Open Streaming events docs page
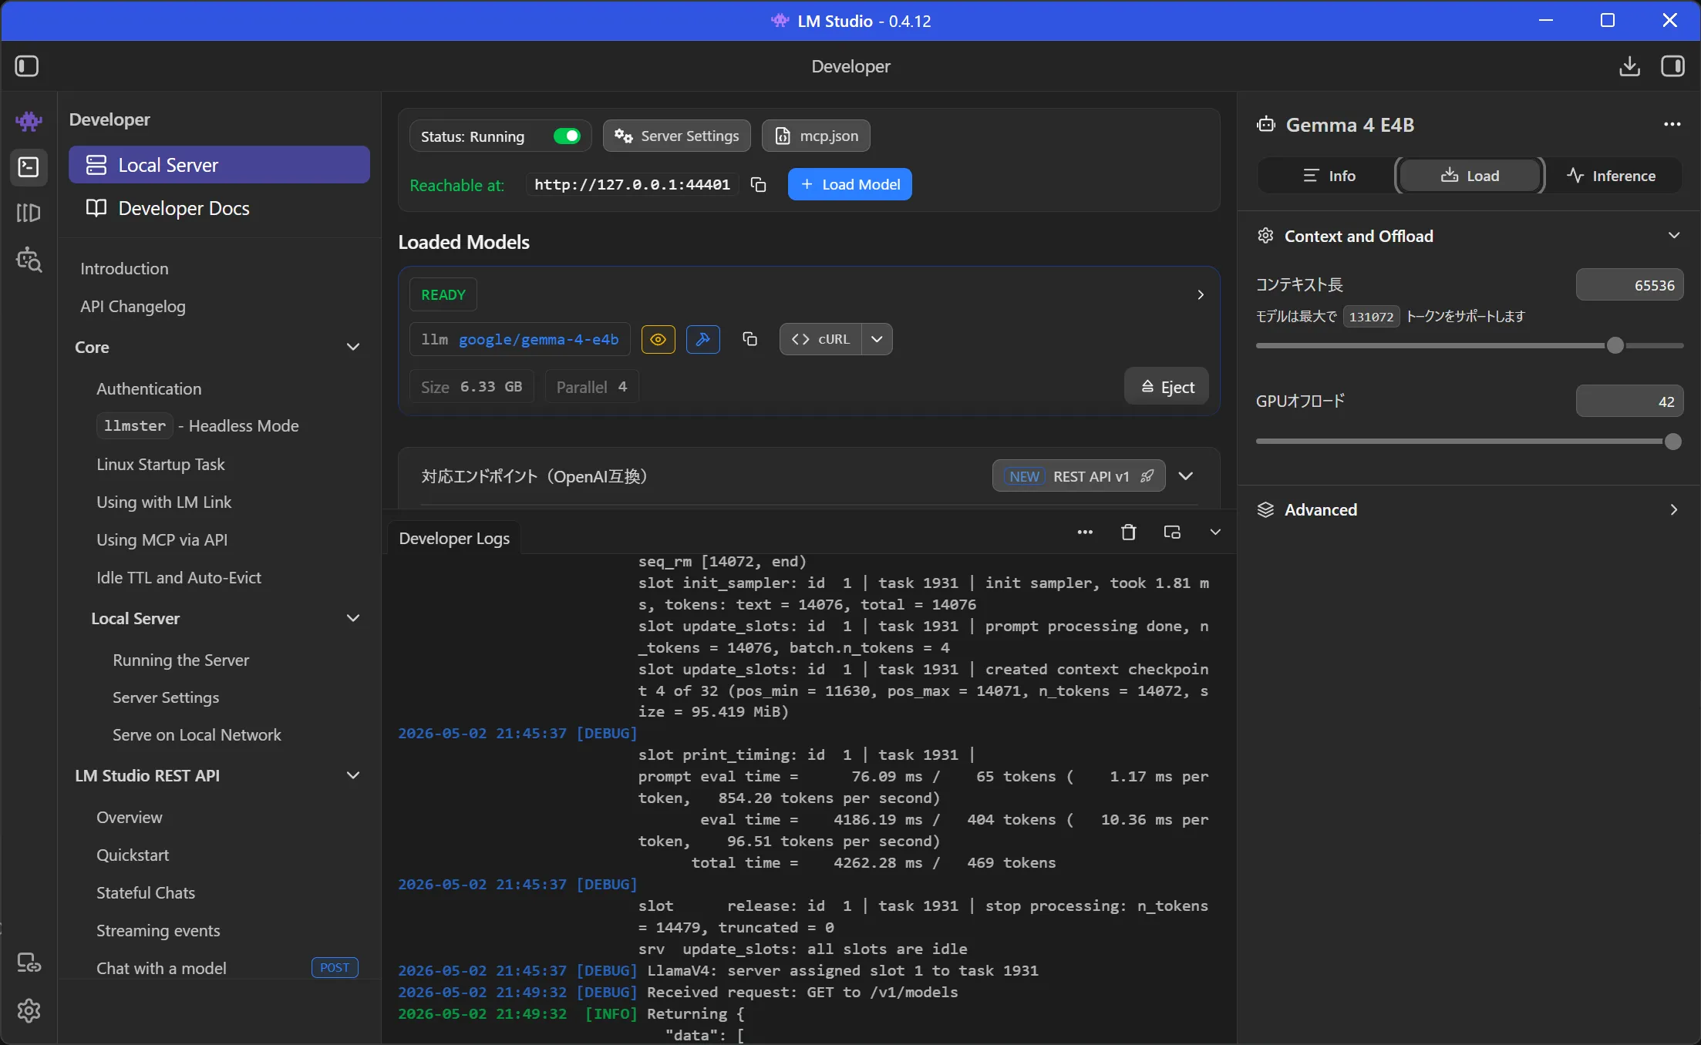This screenshot has height=1045, width=1701. tap(158, 930)
